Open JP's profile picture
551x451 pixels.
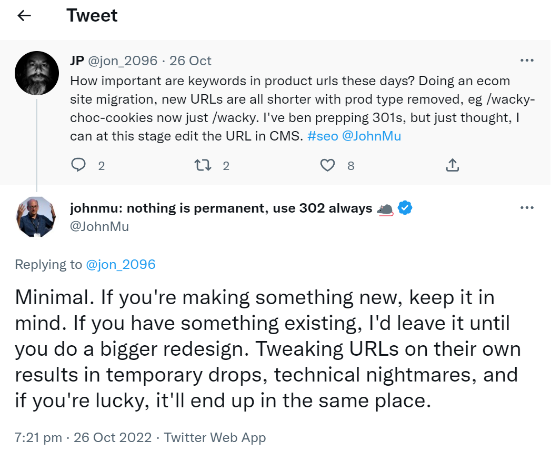(36, 73)
